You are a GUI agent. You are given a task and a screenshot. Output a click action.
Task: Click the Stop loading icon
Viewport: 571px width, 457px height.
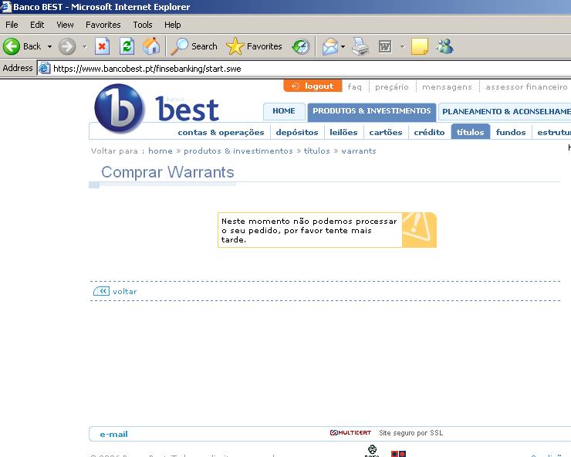pos(102,46)
